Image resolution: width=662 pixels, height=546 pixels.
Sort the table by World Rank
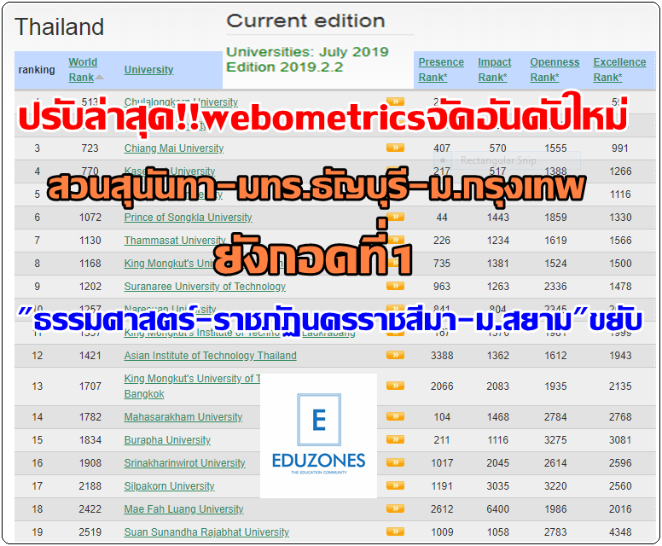[83, 70]
